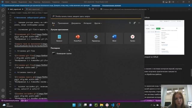Toggle the primary sidebar layout icon
Screen dimensions: 192x108
click(164, 2)
